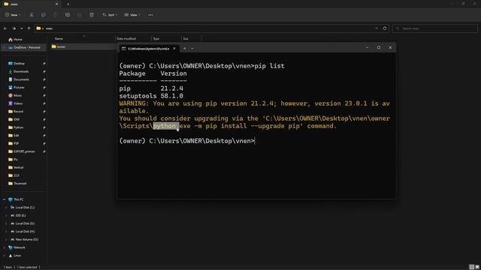Click the Rename icon in Explorer toolbar
481x270 pixels.
coord(68,15)
